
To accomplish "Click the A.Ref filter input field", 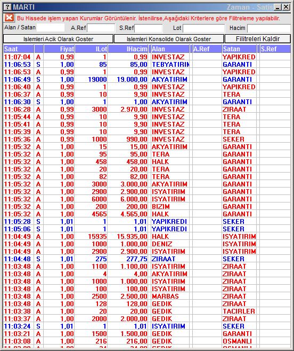I will (101, 28).
